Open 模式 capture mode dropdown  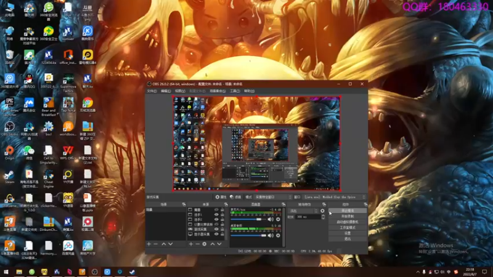click(273, 197)
